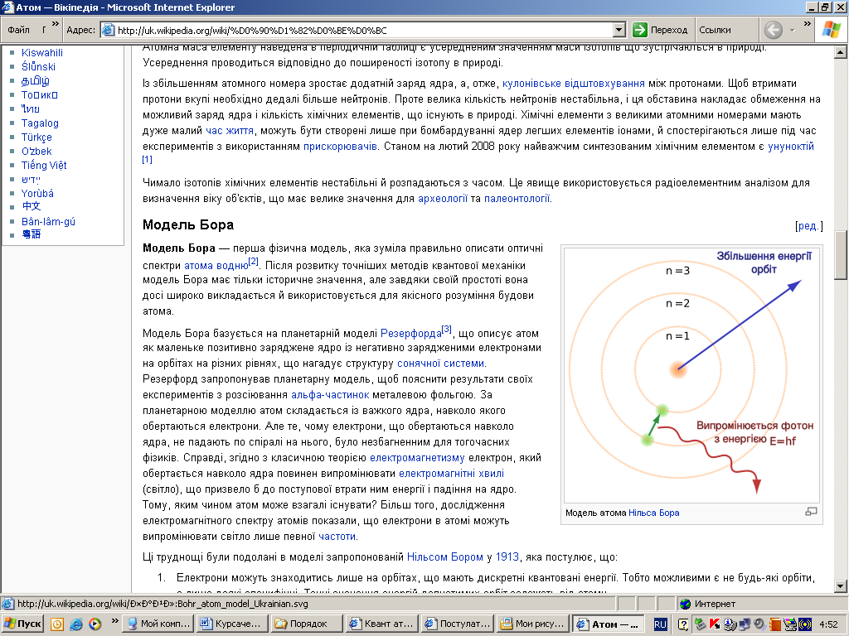
Task: Switch to O'zbek language version
Action: (x=36, y=152)
